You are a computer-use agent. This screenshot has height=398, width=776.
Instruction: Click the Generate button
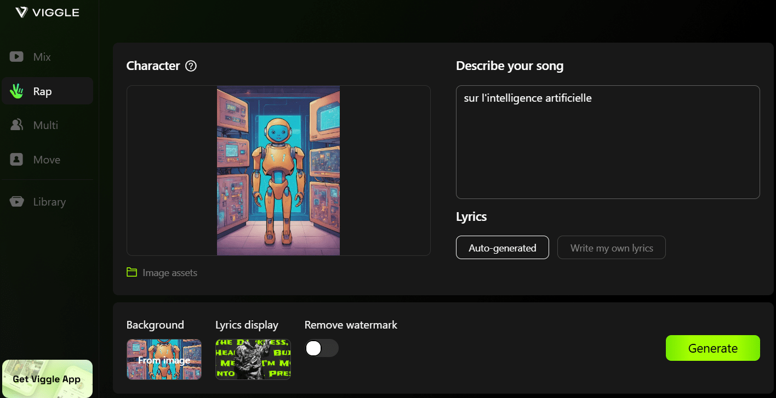(712, 348)
